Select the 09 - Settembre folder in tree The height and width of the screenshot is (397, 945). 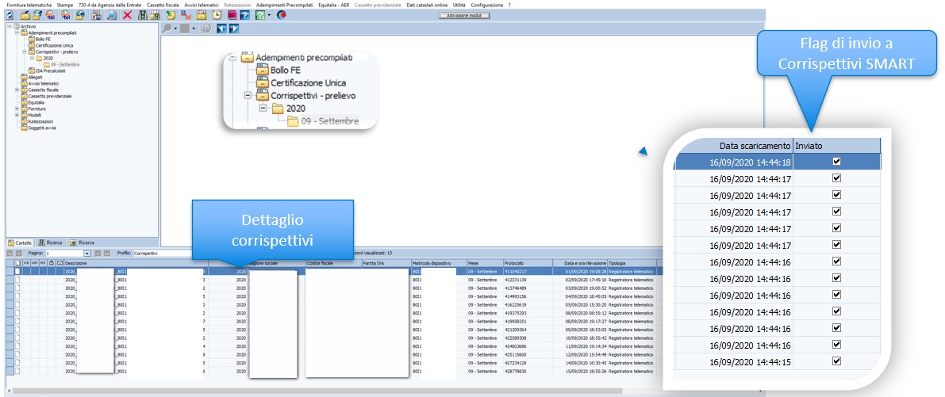(65, 64)
